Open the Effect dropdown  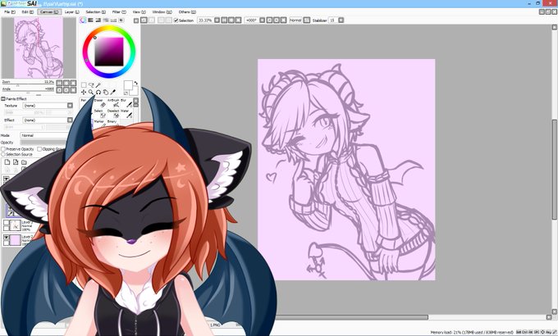coord(70,120)
